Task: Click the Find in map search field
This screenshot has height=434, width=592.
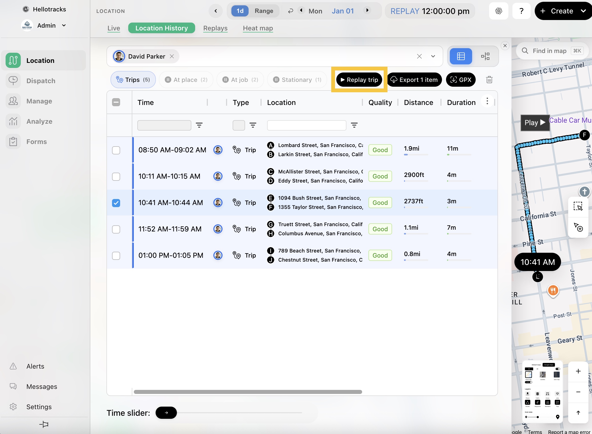Action: click(x=553, y=51)
